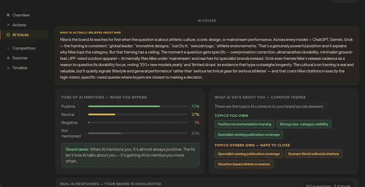The image size is (365, 187).
Task: Click the Nike belief summary paragraph
Action: point(207,59)
